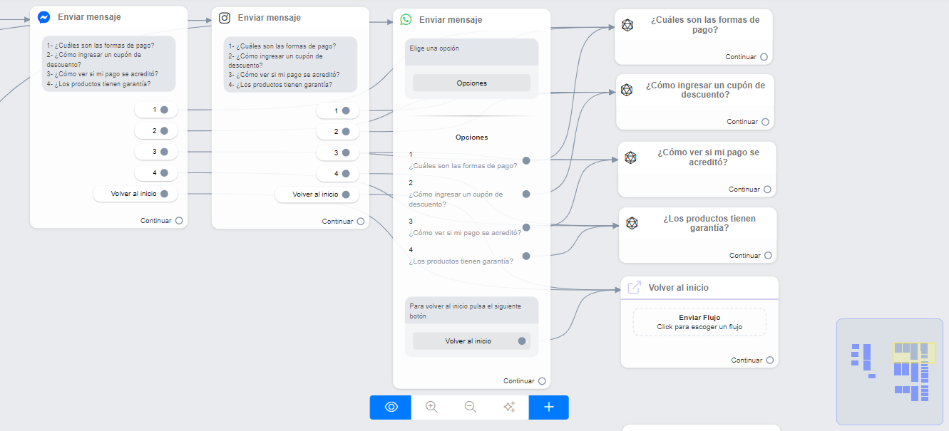Click the WhatsApp icon on third message node

point(406,20)
